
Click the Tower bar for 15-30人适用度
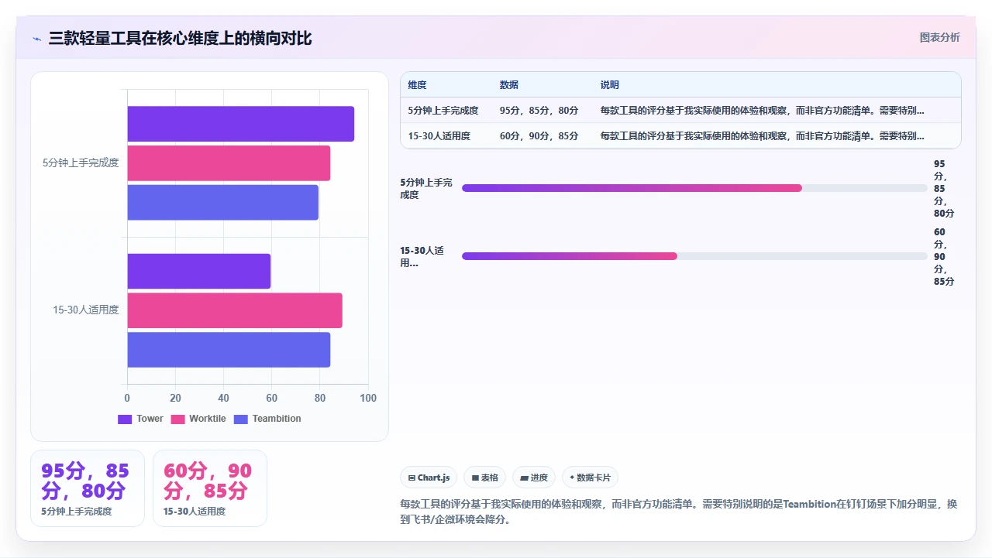198,271
